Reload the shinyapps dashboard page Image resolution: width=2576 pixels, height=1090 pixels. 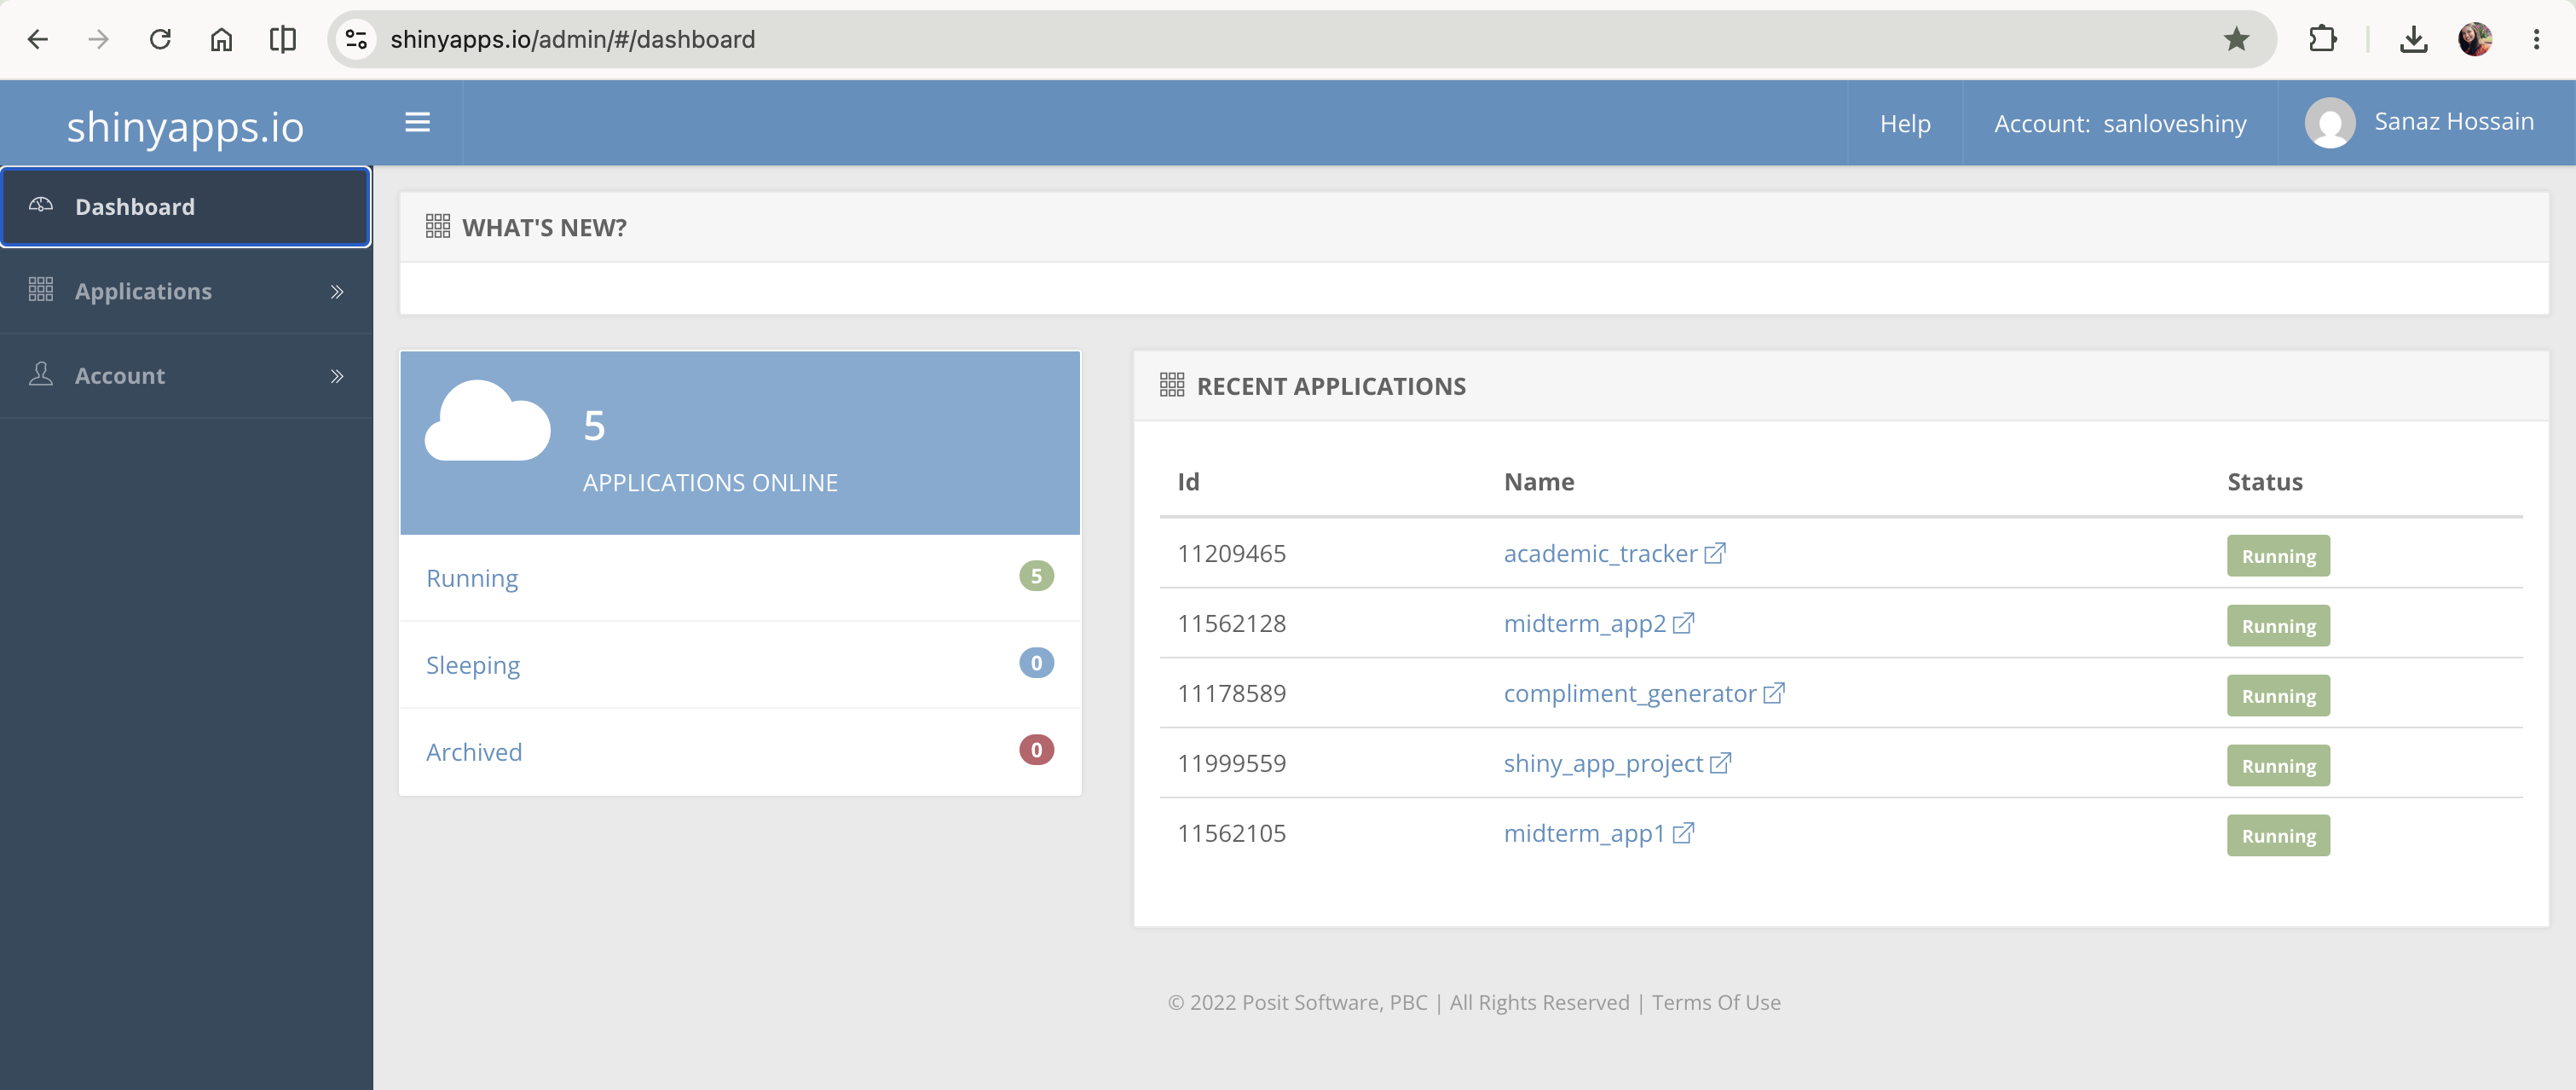160,39
